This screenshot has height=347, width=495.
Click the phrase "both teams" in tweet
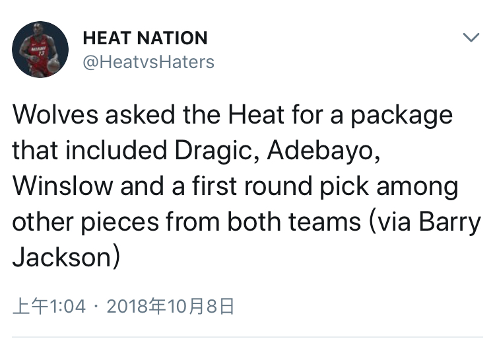click(294, 221)
